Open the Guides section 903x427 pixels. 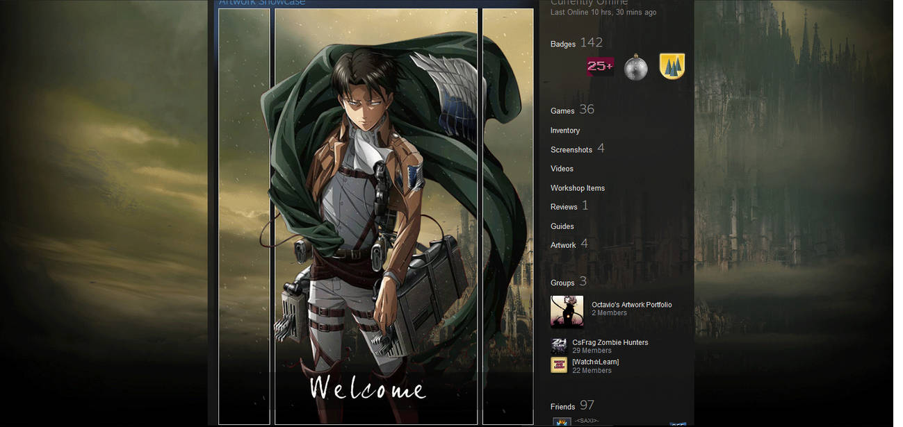click(x=562, y=226)
